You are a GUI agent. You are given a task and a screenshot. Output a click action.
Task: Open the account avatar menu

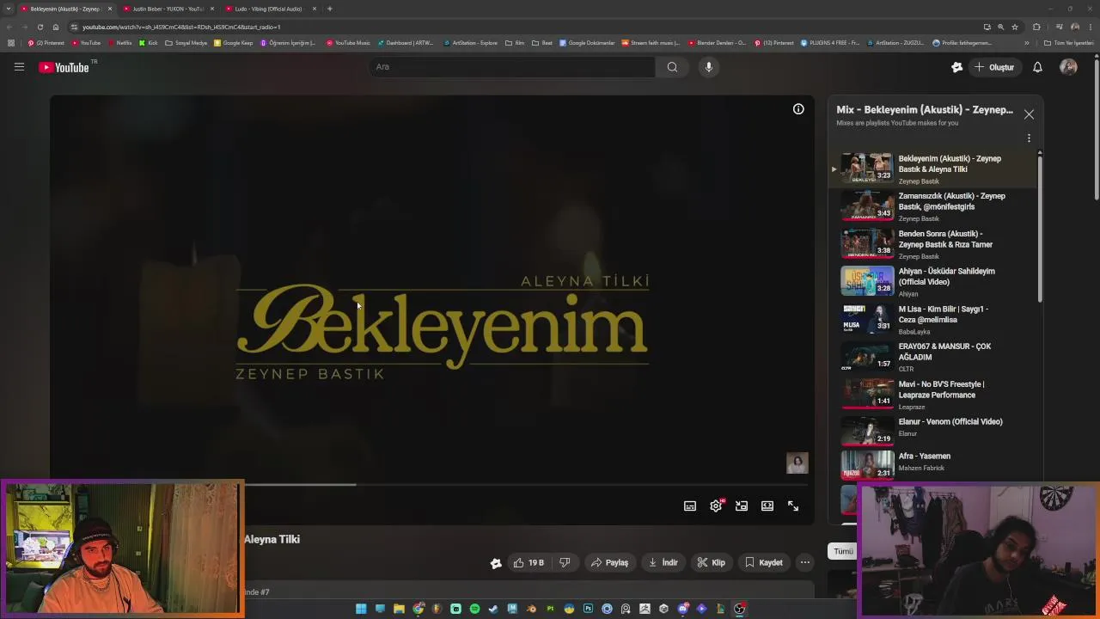[x=1068, y=67]
